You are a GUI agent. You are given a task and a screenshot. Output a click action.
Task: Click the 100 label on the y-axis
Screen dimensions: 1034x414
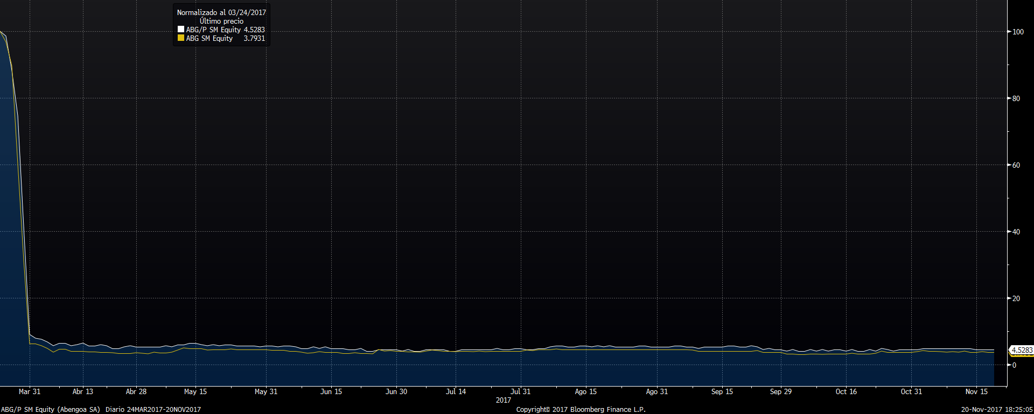[x=1018, y=32]
